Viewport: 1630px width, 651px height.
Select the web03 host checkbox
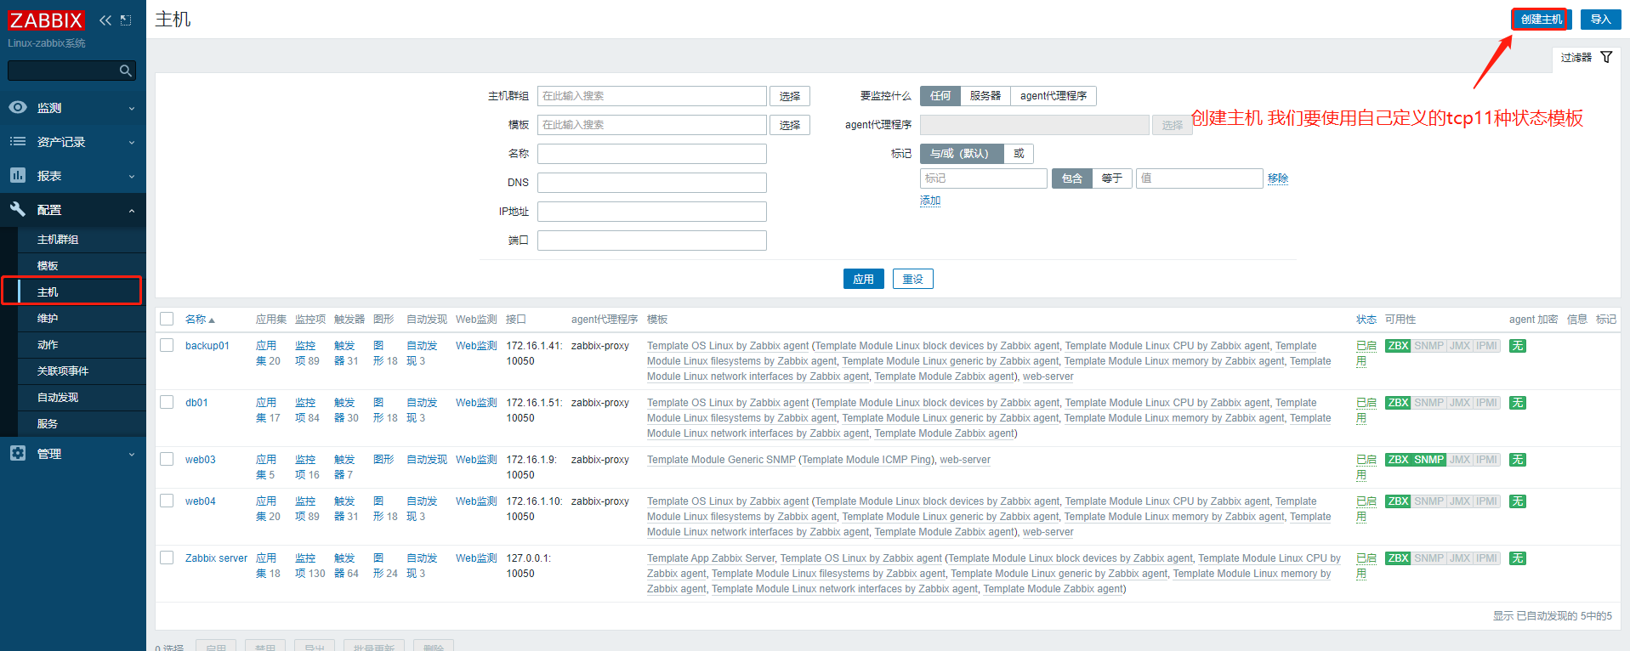click(167, 459)
